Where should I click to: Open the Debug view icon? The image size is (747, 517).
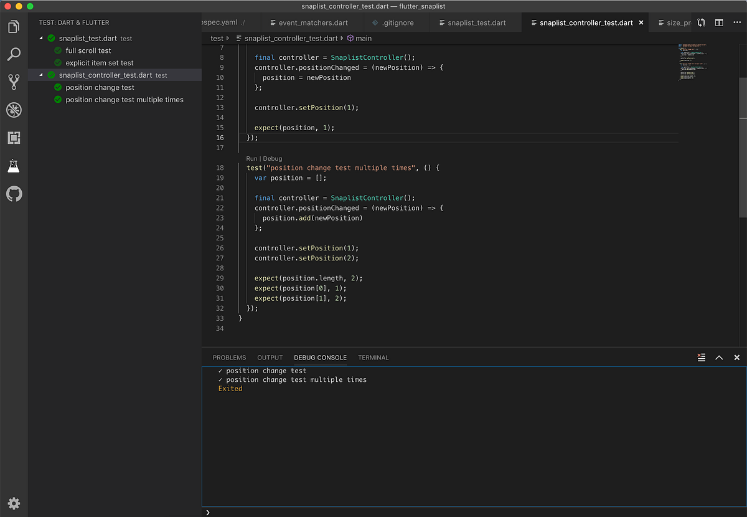pyautogui.click(x=14, y=110)
